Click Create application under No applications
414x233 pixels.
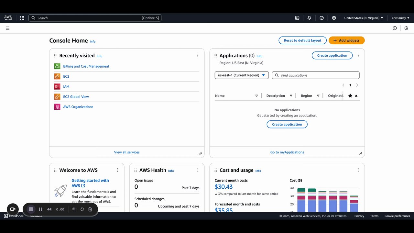point(287,124)
